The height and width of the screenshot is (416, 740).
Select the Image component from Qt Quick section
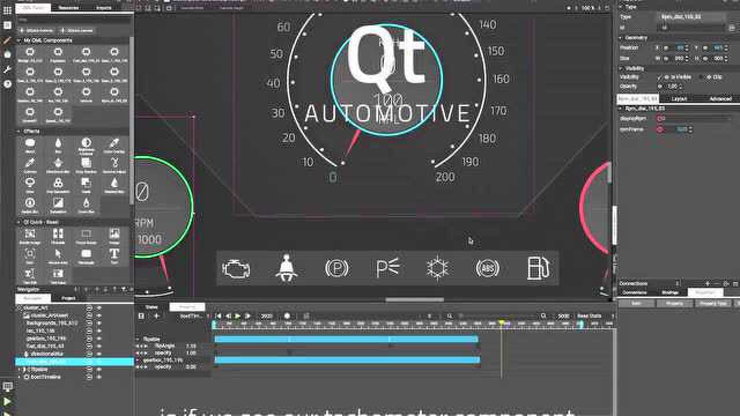[x=113, y=232]
